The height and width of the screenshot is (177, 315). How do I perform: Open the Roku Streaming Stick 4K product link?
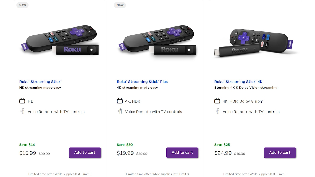click(x=238, y=82)
